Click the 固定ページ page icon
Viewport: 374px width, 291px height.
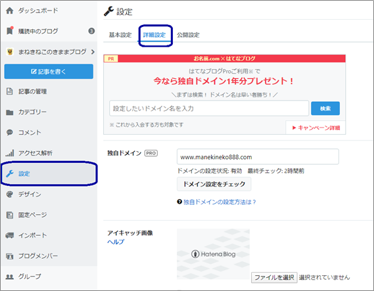[10, 215]
